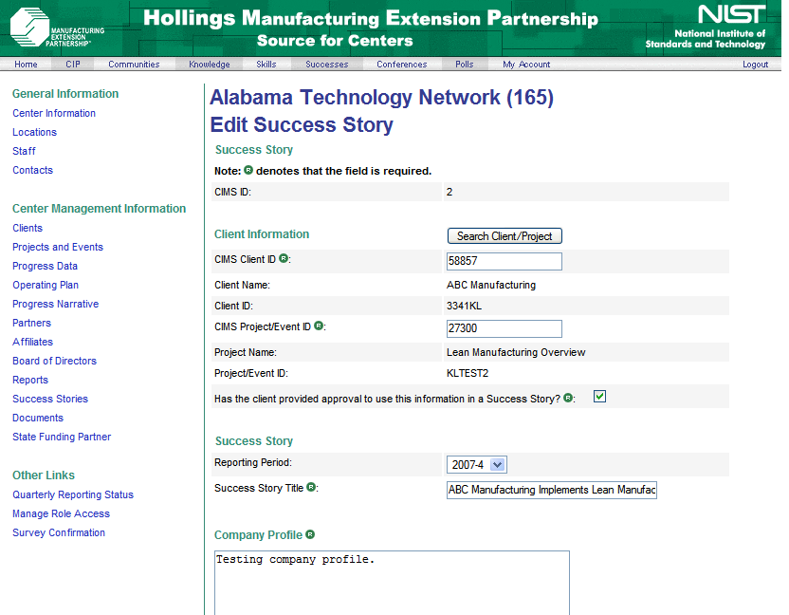The width and height of the screenshot is (789, 615).
Task: Click the Success Story Title text box
Action: point(551,490)
